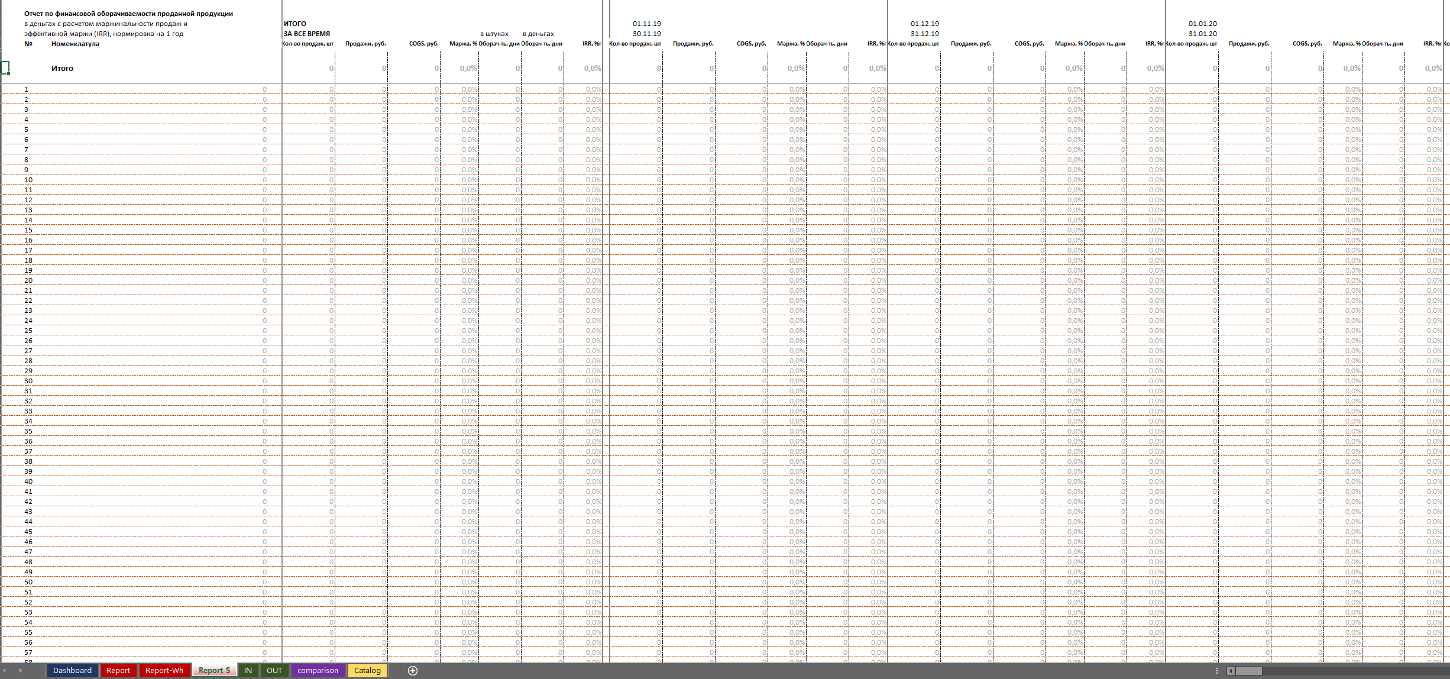Click the period start date 01.01.20
This screenshot has width=1450, height=679.
tap(1203, 24)
